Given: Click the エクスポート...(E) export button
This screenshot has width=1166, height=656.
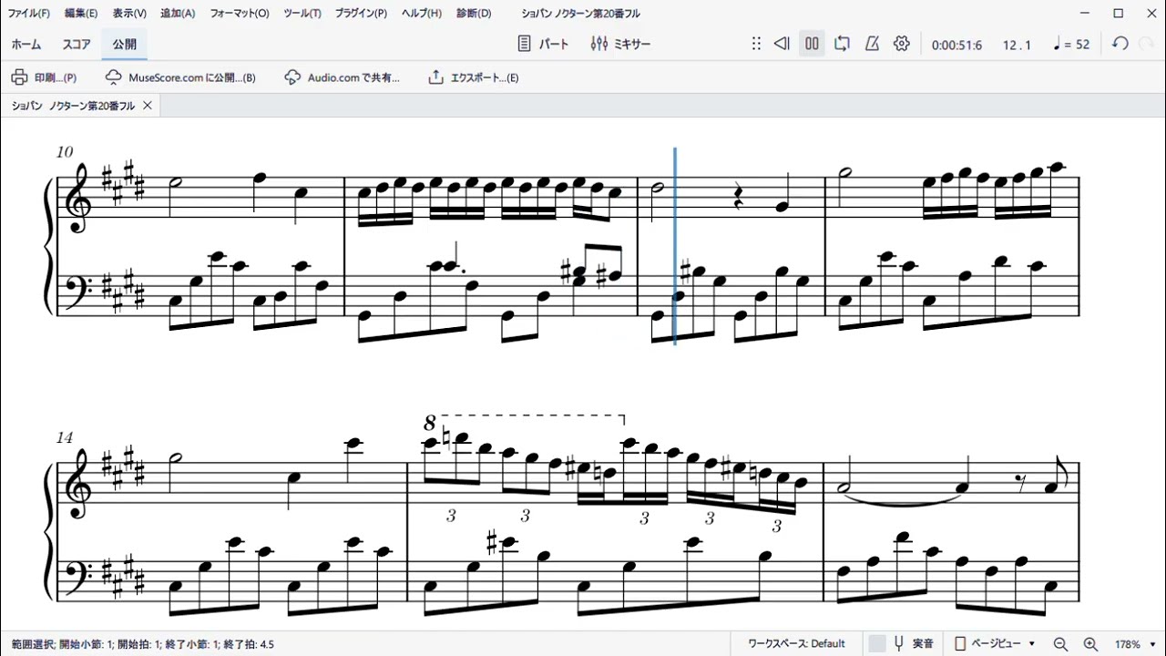Looking at the screenshot, I should click(x=474, y=77).
